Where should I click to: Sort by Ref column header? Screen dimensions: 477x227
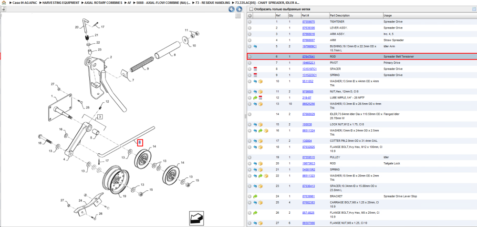pyautogui.click(x=281, y=16)
